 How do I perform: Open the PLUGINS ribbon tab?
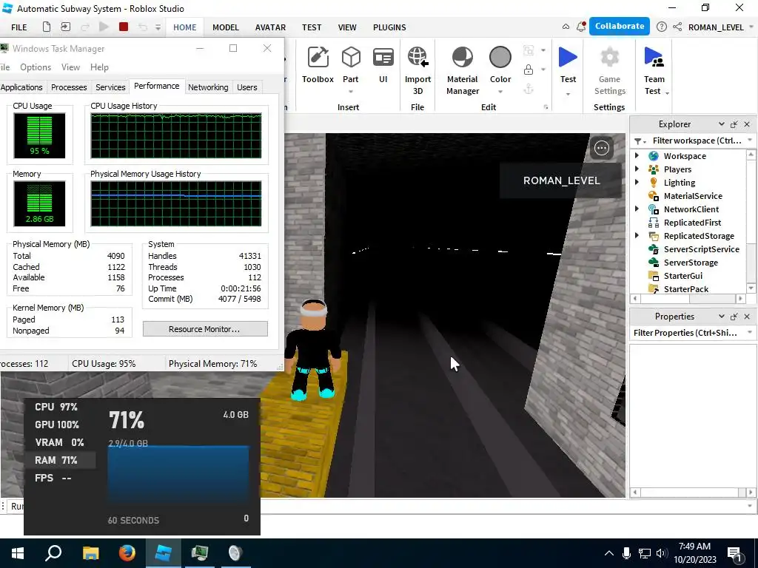[x=389, y=27]
